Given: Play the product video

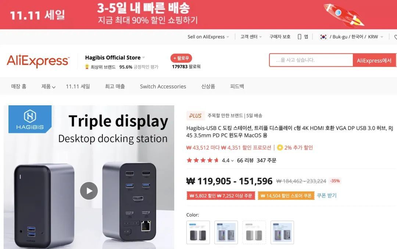Looking at the screenshot, I should click(89, 191).
